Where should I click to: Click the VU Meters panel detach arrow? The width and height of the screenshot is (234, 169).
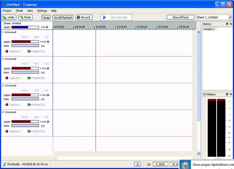(227, 94)
